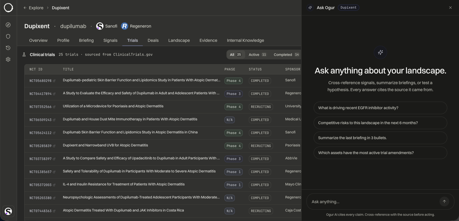459x221 pixels.
Task: Click the PHASE column header
Action: pyautogui.click(x=230, y=69)
